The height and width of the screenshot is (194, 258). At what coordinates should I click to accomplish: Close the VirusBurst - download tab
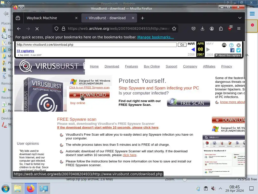pos(133,18)
